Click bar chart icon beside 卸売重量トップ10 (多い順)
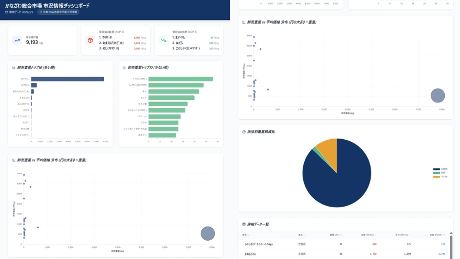The width and height of the screenshot is (460, 259). click(14, 67)
